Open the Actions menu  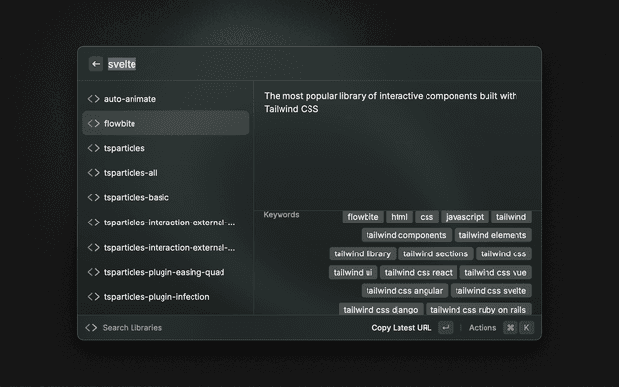[482, 328]
